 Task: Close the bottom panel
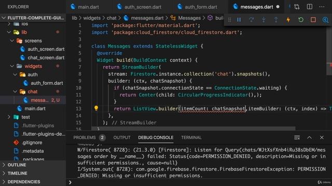(x=322, y=137)
